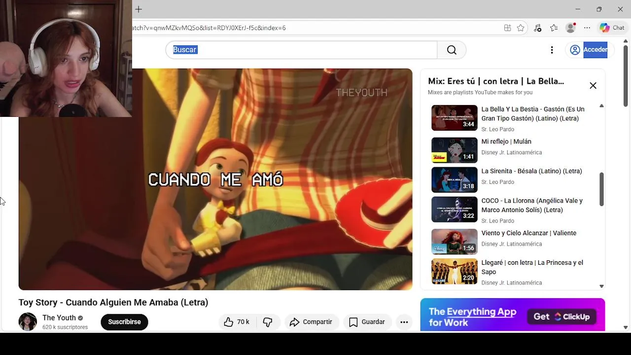Click verified badge next to The Youth
The height and width of the screenshot is (355, 631).
(x=80, y=318)
